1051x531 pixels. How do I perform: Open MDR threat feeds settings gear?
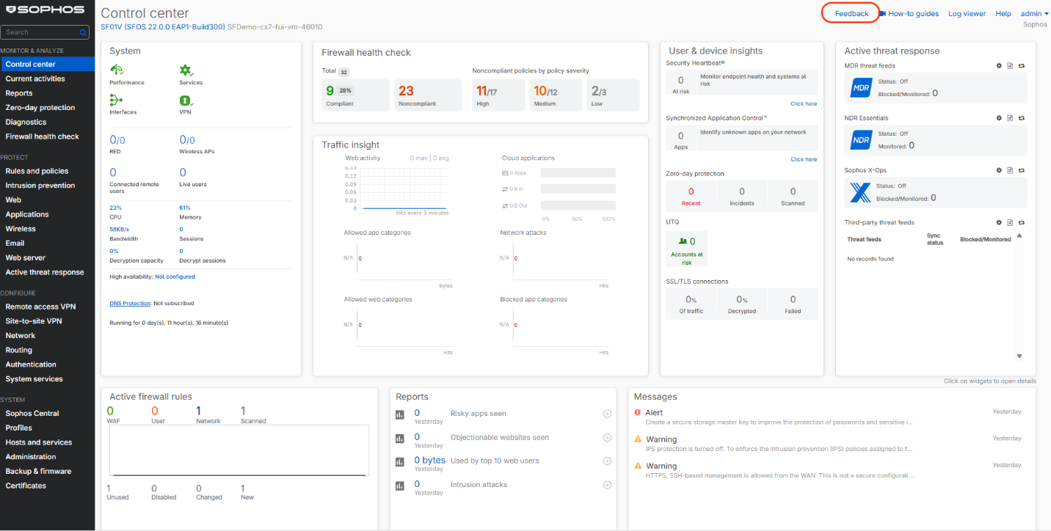coord(999,66)
